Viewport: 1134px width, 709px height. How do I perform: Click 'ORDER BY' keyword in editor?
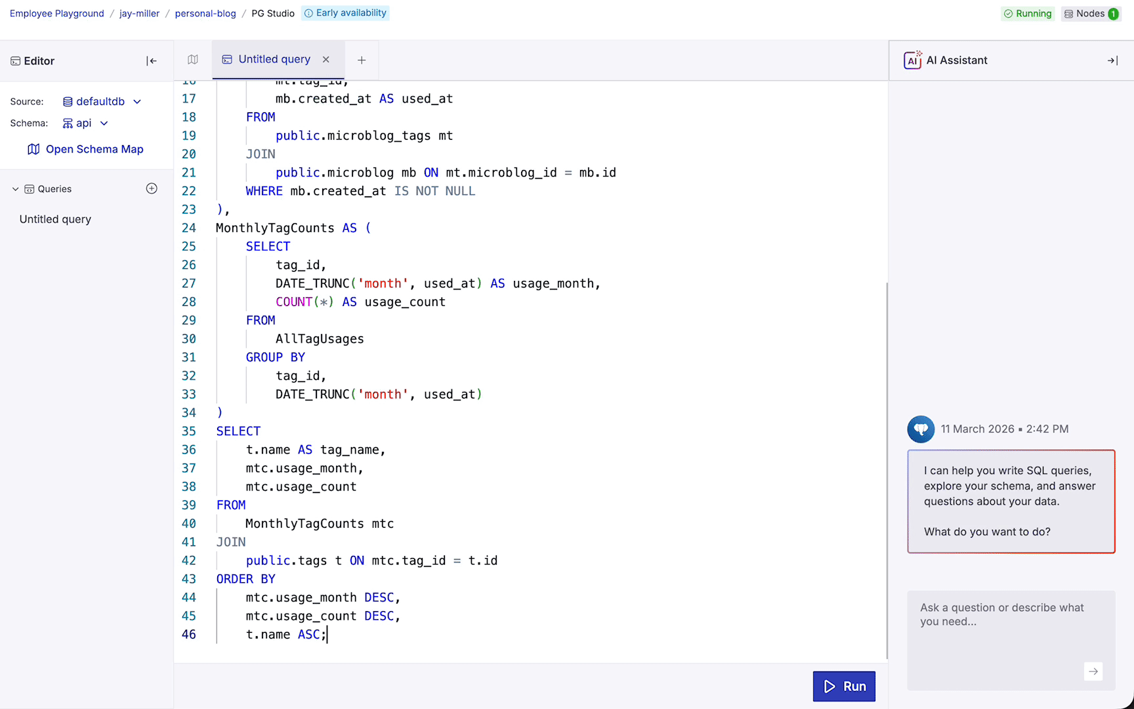(x=246, y=579)
